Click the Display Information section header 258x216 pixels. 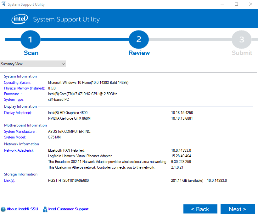[20, 106]
